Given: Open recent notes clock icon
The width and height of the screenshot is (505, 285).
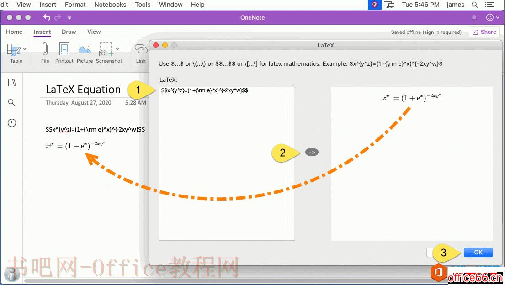Looking at the screenshot, I should pyautogui.click(x=12, y=123).
